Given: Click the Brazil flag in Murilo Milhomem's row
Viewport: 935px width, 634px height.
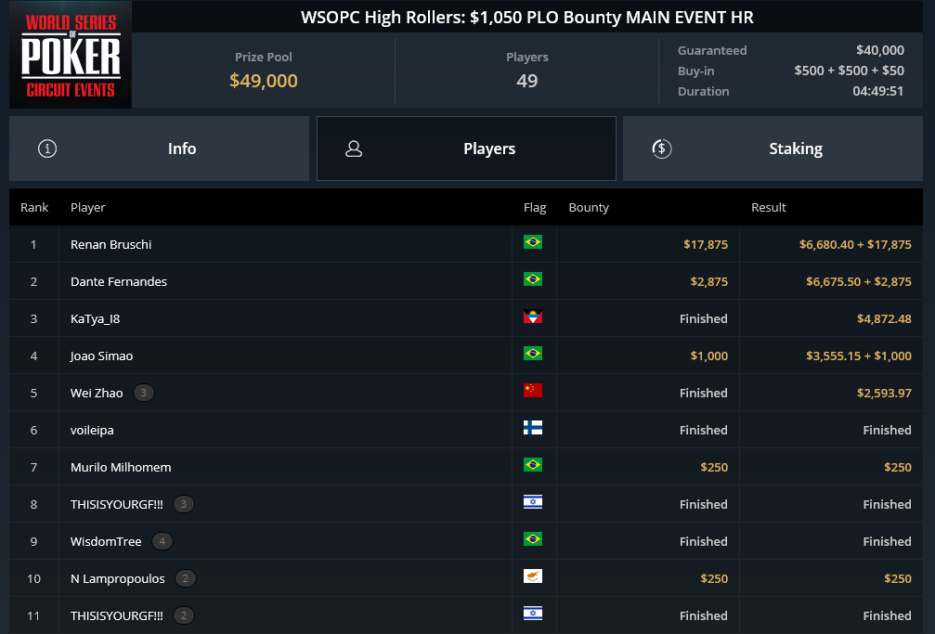Looking at the screenshot, I should (x=533, y=465).
